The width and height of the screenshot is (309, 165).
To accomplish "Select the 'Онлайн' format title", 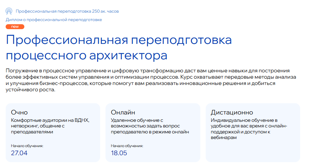I will tap(123, 112).
